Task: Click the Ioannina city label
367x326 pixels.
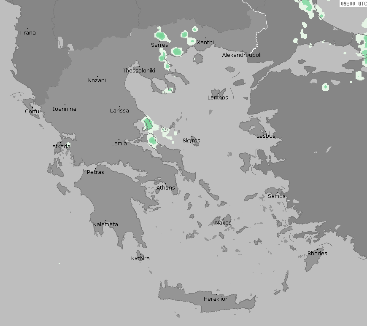Action: click(65, 109)
